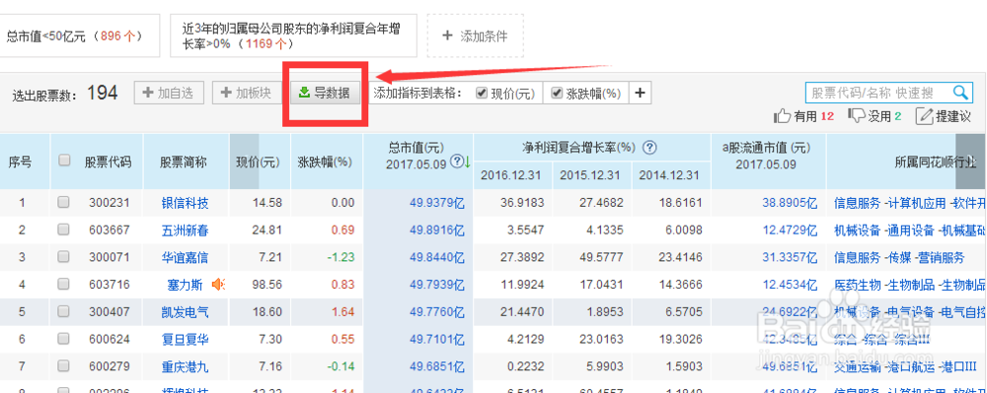Click the 加板块 button

pos(247,93)
